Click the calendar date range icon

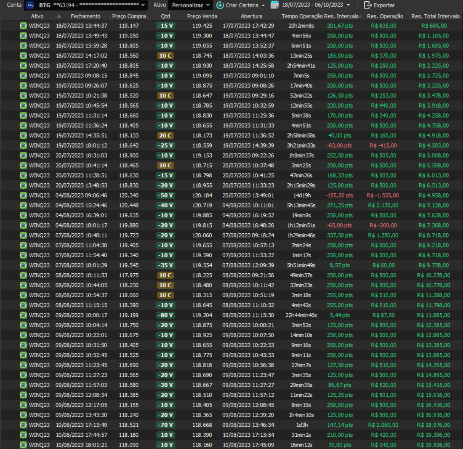tap(274, 5)
